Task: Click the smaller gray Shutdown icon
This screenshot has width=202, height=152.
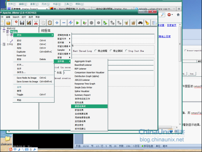Action: [x=98, y=23]
